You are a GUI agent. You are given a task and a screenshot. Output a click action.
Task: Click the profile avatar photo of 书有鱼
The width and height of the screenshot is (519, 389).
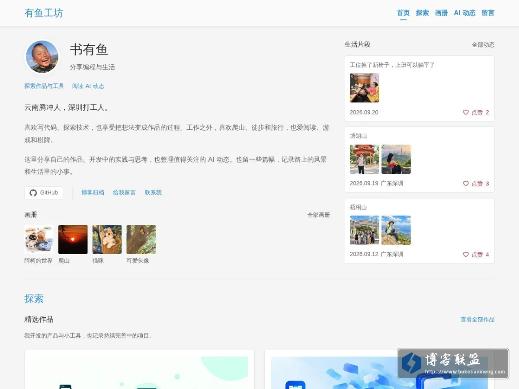[42, 57]
